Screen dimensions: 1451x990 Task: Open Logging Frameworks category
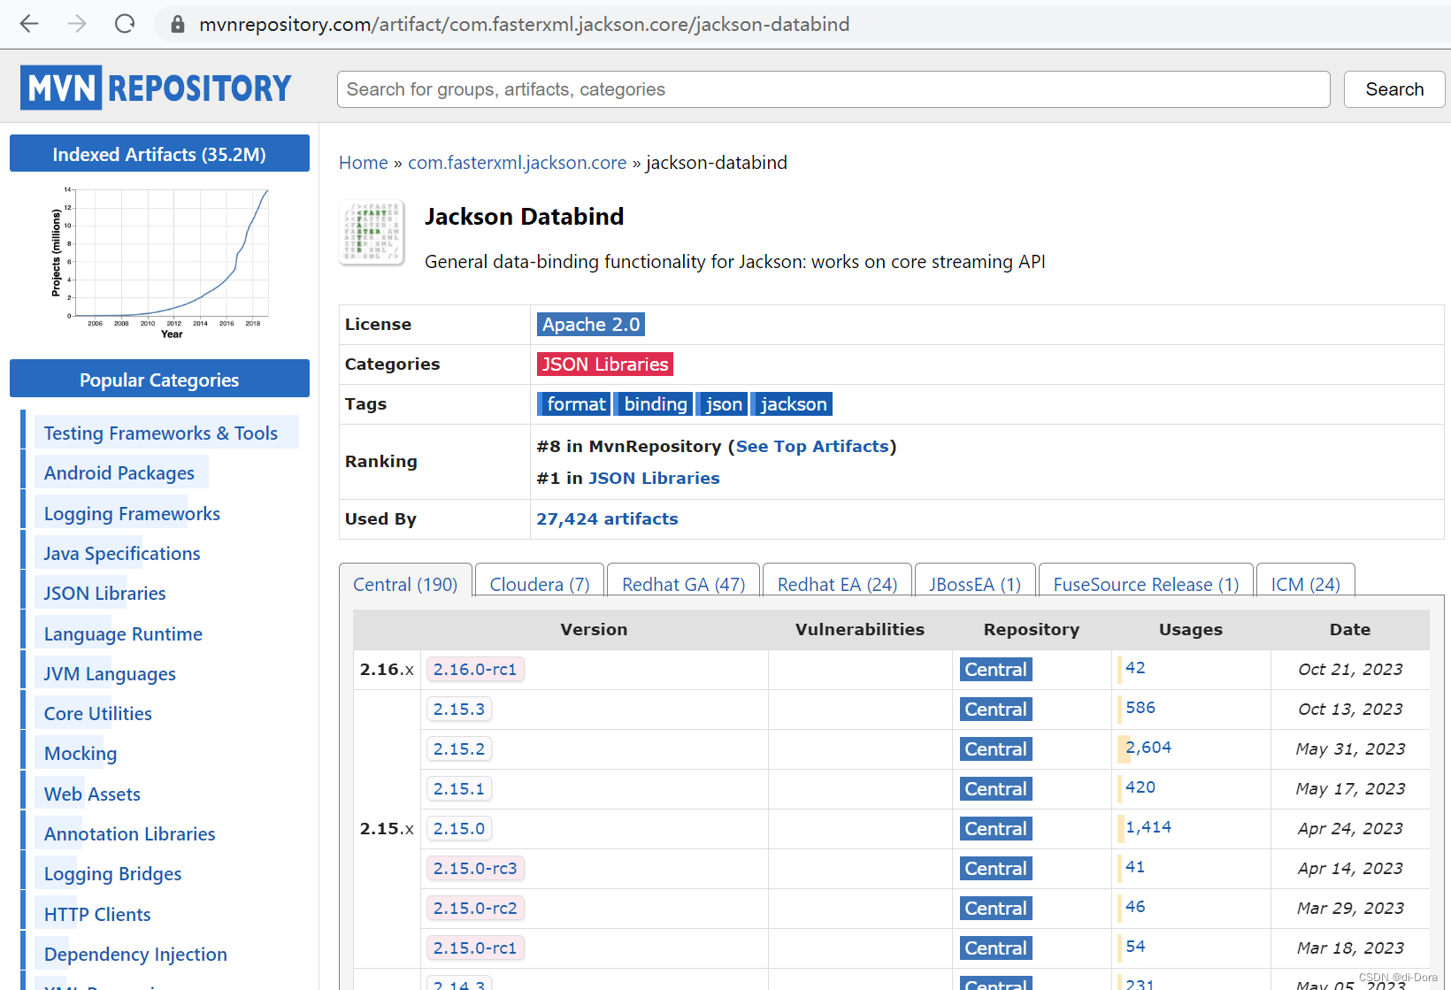(132, 514)
